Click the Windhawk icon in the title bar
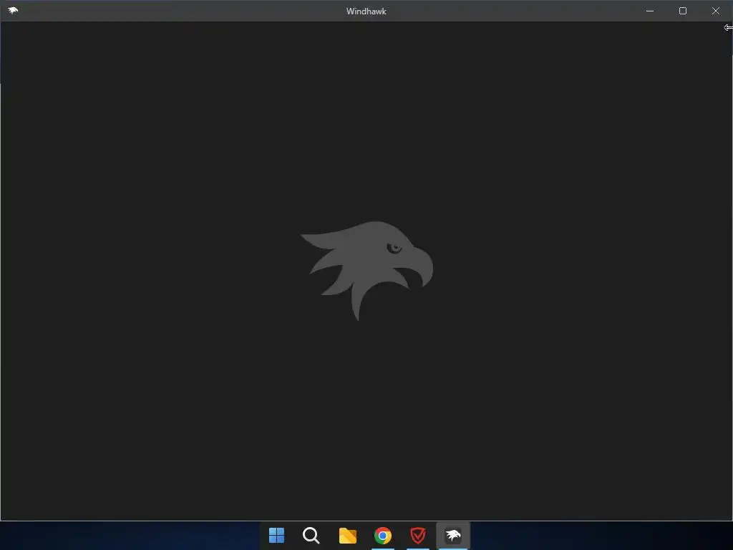The height and width of the screenshot is (550, 733). pos(13,10)
